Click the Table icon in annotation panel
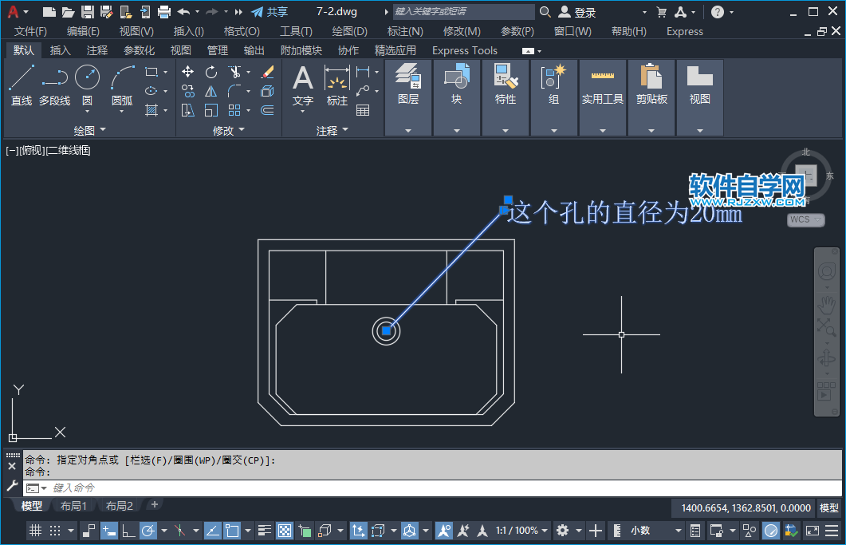Image resolution: width=846 pixels, height=545 pixels. 363,110
